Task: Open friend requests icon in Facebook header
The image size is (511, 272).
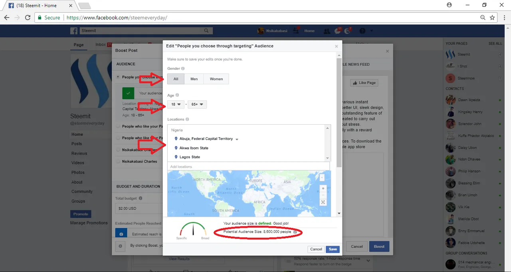Action: 327,31
